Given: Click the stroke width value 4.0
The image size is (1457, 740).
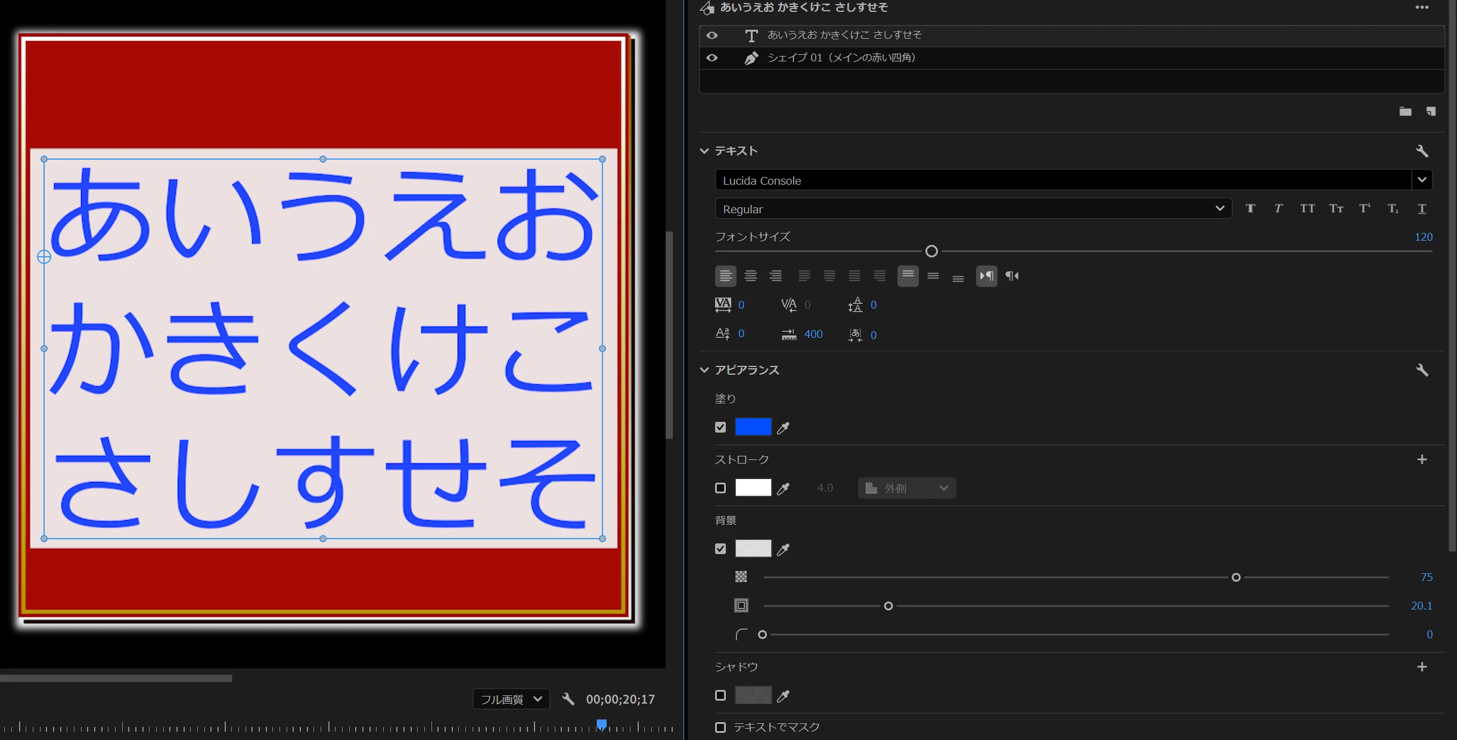Looking at the screenshot, I should coord(825,488).
